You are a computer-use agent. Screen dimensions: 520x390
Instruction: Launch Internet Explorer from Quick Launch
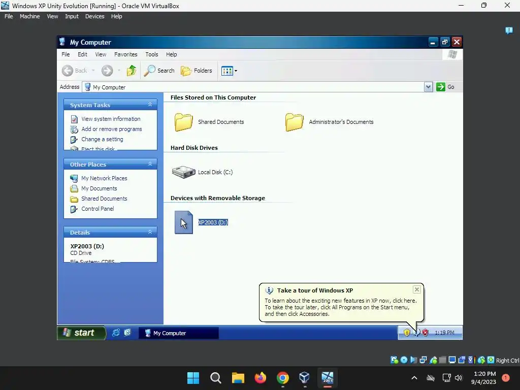point(116,333)
